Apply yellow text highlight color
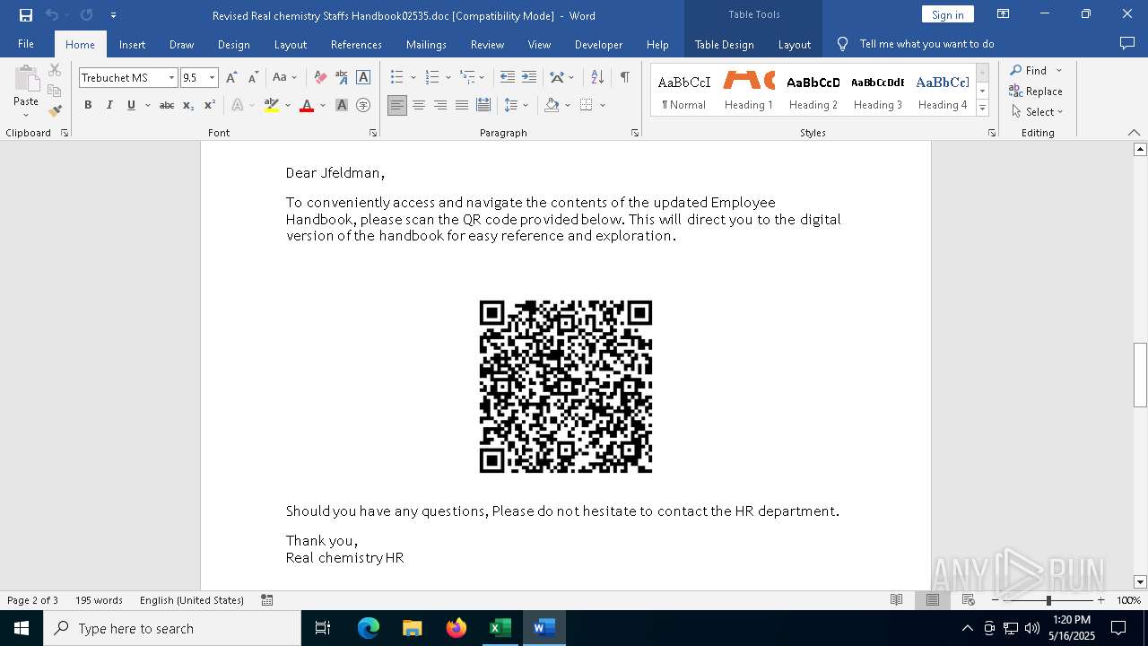Image resolution: width=1148 pixels, height=646 pixels. point(272,105)
